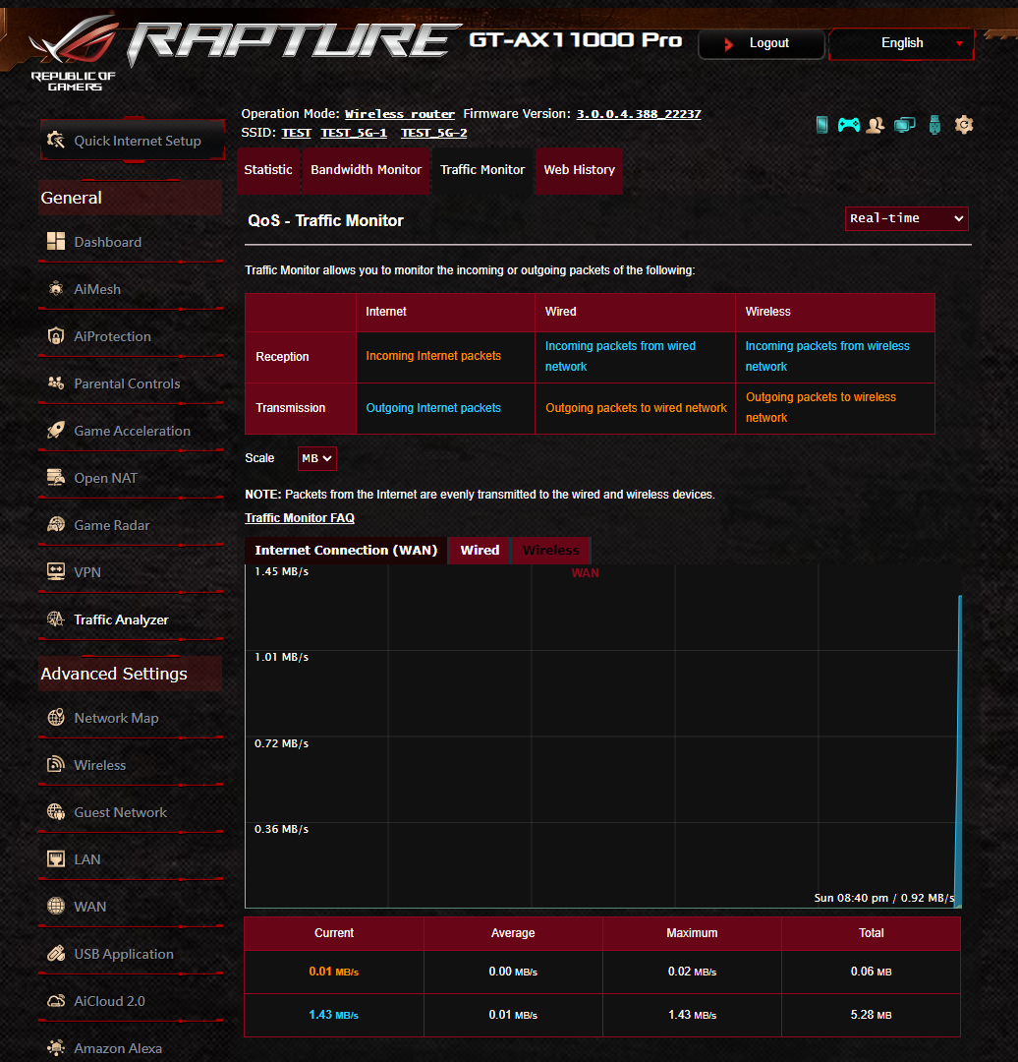Select the Traffic Monitor tab

482,170
